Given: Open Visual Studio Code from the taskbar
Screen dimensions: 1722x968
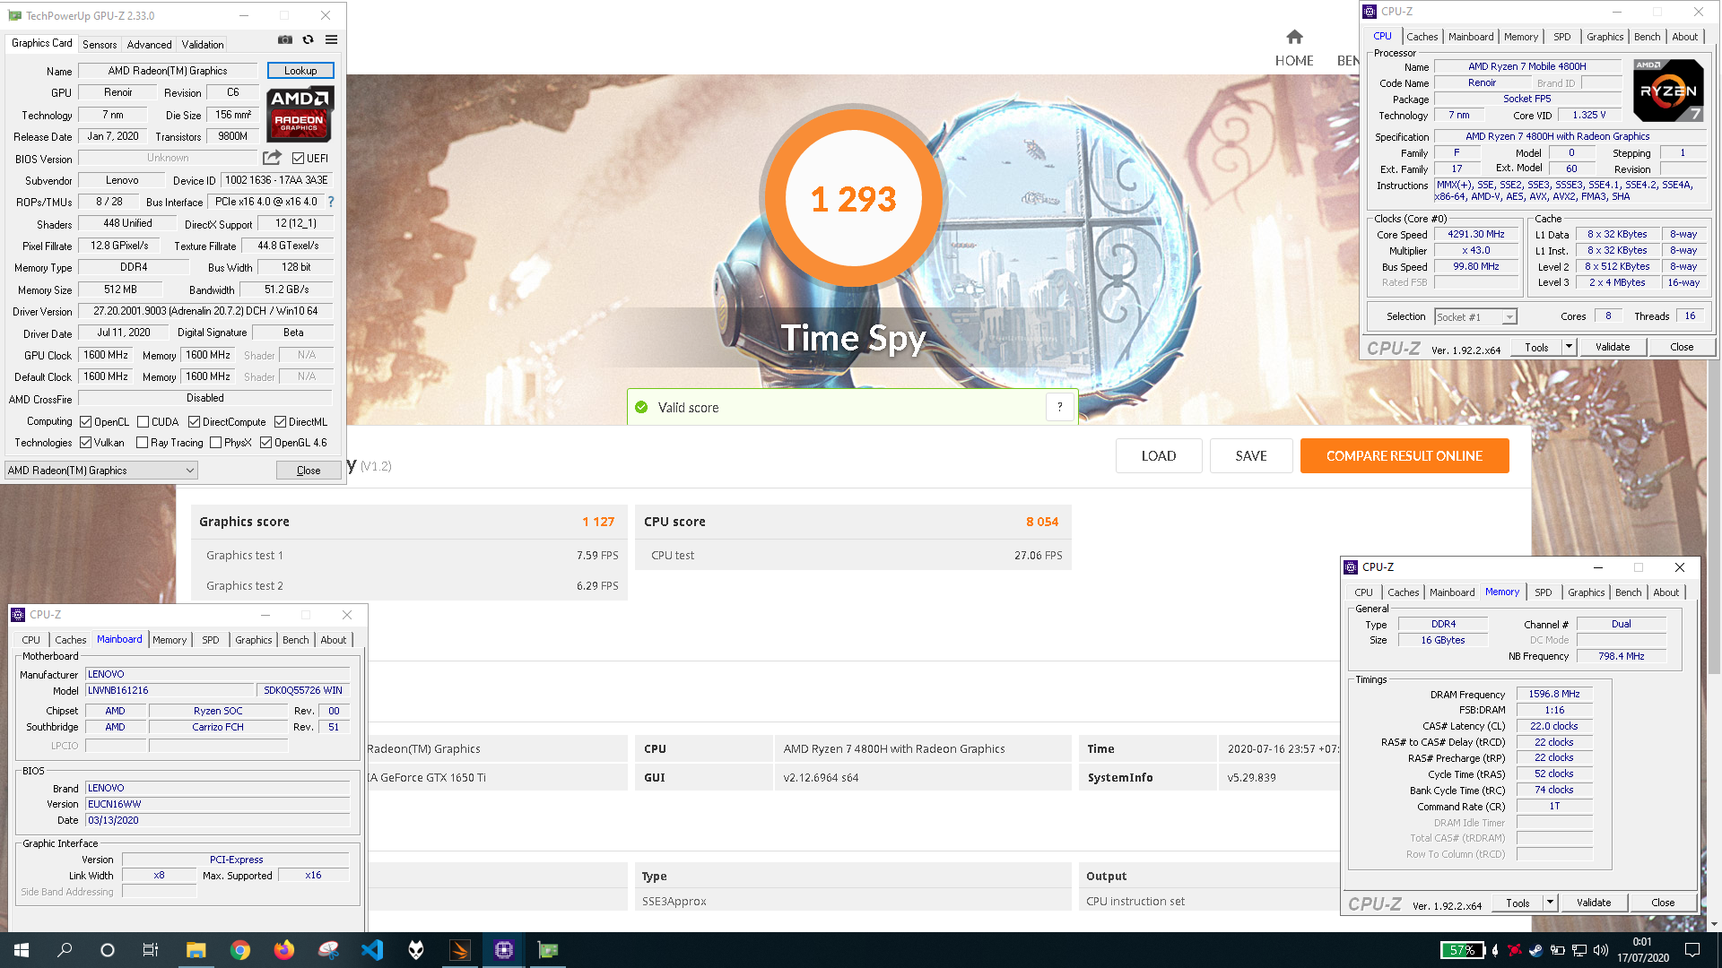Looking at the screenshot, I should coord(371,950).
